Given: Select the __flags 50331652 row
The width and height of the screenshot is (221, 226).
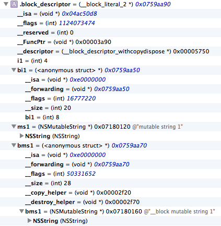Looking at the screenshot, I should click(x=110, y=174).
